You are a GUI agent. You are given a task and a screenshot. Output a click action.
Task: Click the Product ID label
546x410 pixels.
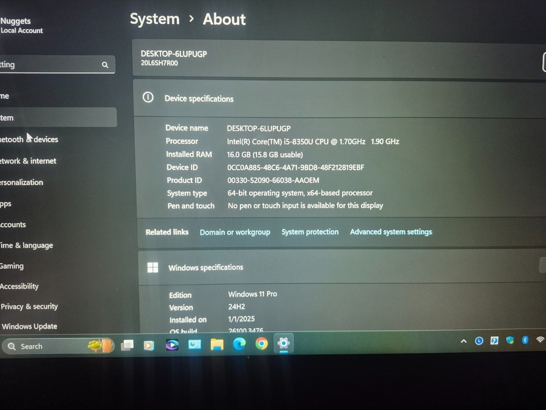pyautogui.click(x=184, y=181)
